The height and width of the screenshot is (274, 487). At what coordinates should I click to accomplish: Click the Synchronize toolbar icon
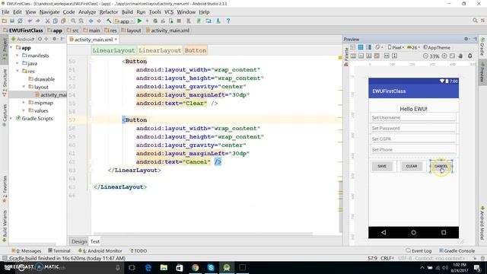coord(20,21)
